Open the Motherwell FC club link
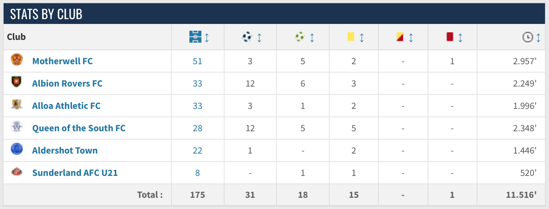Screen dimensions: 549x209 (63, 61)
